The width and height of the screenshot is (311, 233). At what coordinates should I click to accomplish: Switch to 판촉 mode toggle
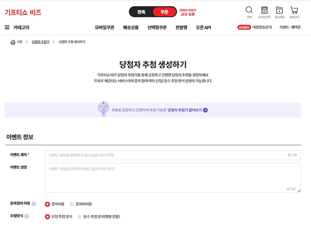(x=142, y=12)
